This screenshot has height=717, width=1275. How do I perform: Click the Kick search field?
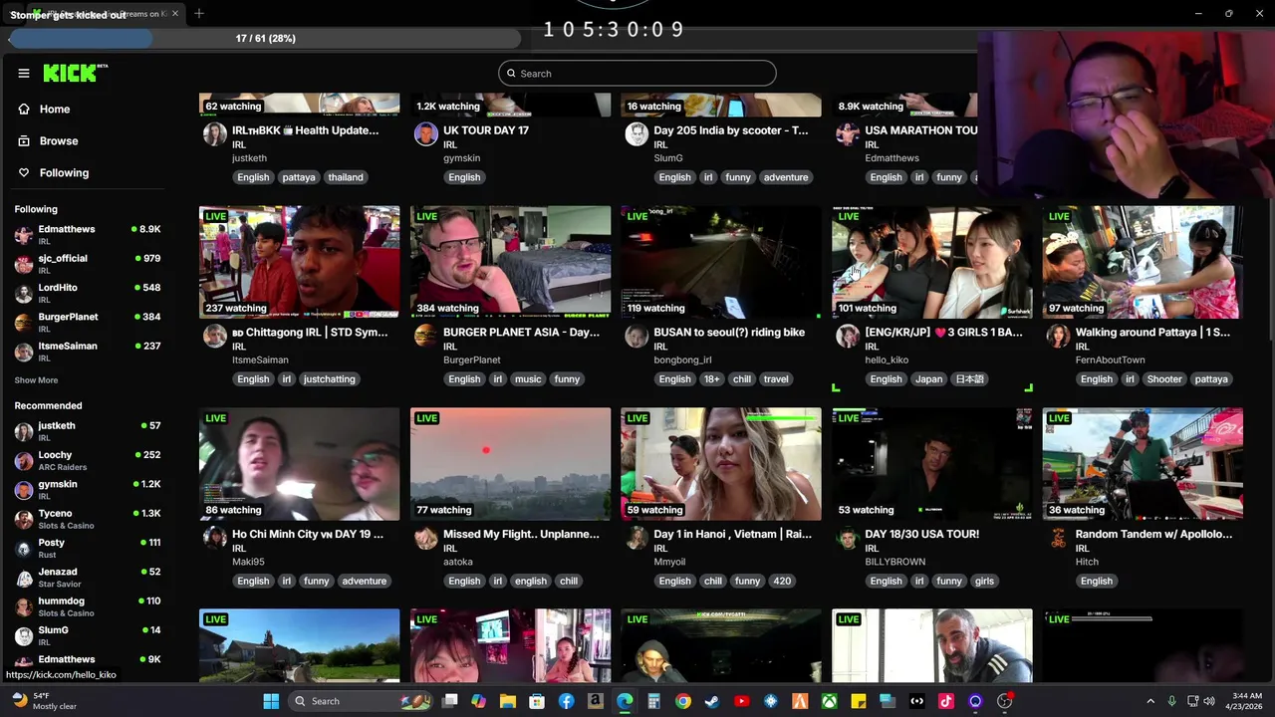pyautogui.click(x=637, y=74)
